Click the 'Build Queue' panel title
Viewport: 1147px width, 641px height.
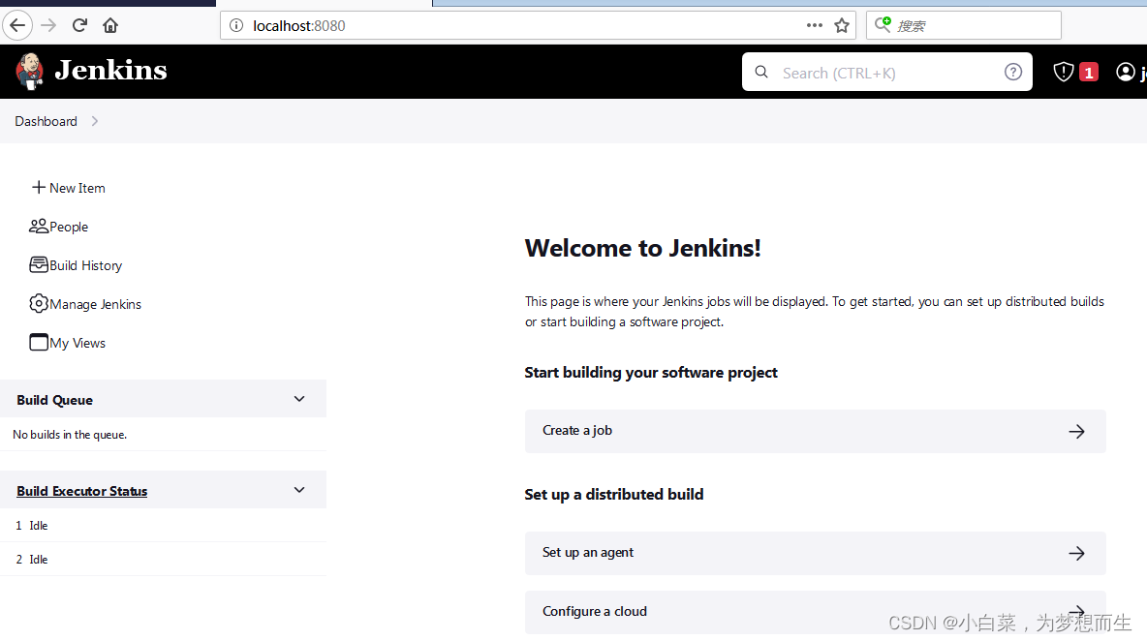click(55, 400)
